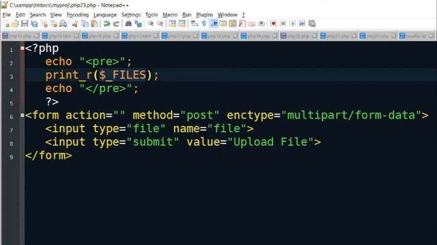Open the Plugins menu

204,15
